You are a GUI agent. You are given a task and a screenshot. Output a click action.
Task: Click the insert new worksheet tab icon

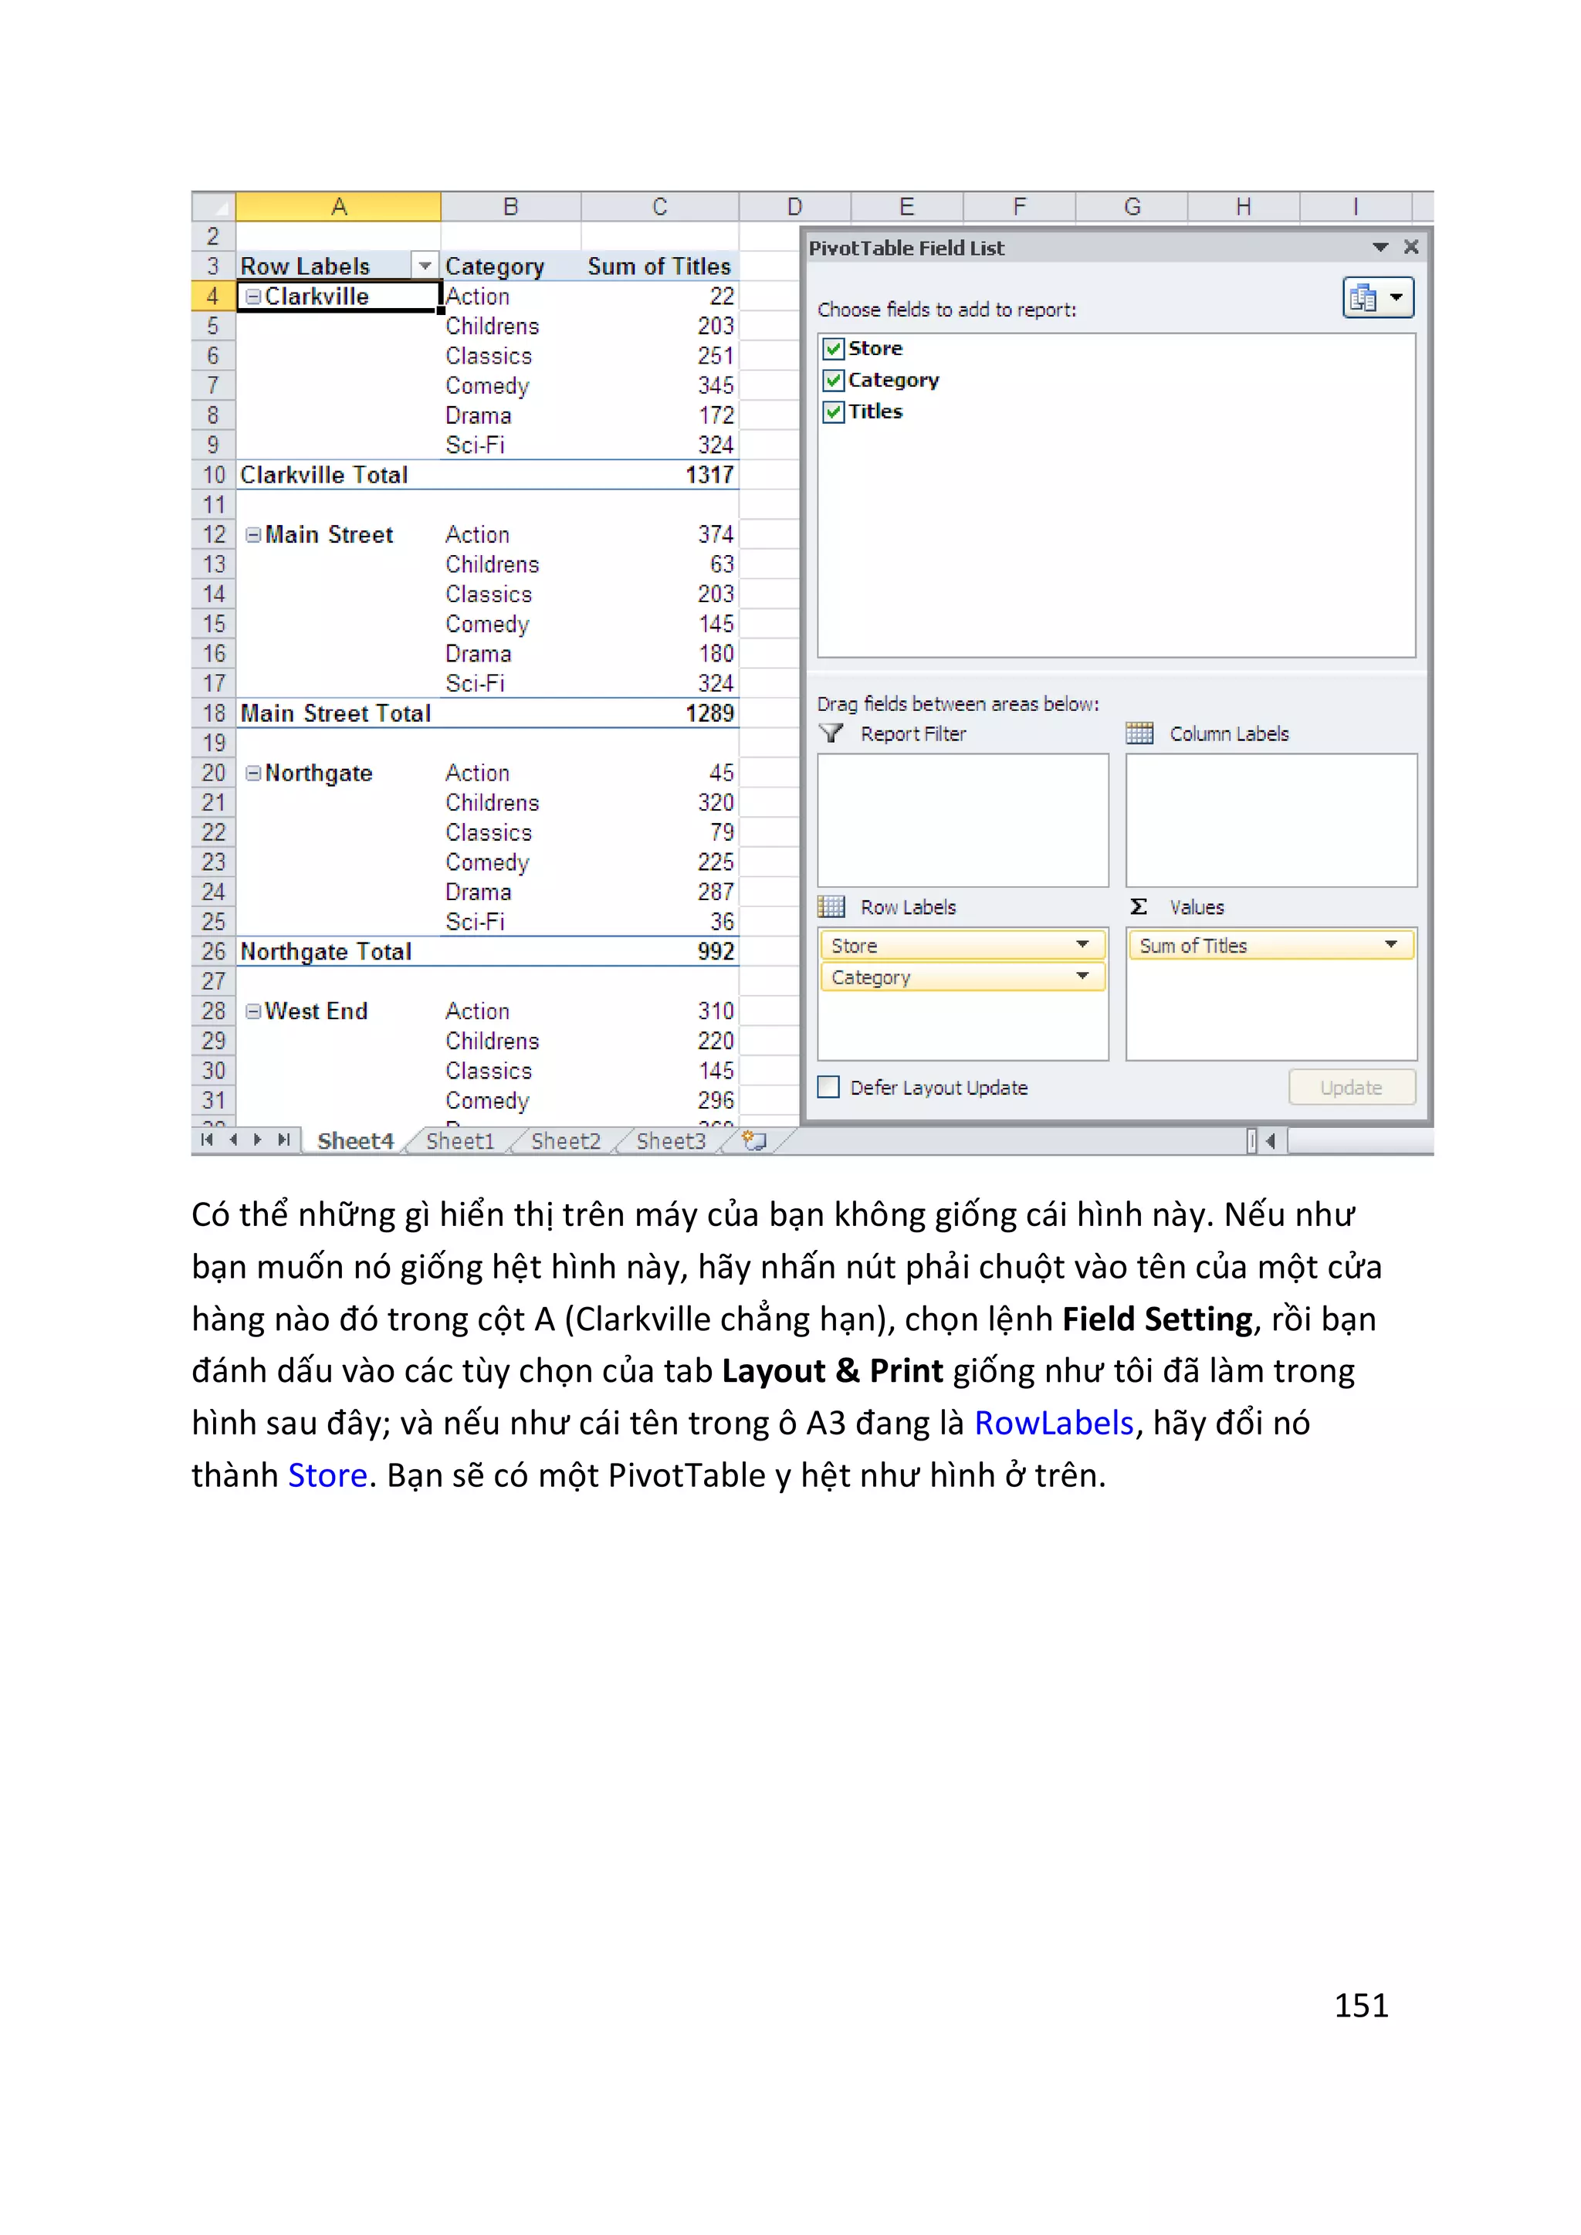pyautogui.click(x=753, y=1140)
